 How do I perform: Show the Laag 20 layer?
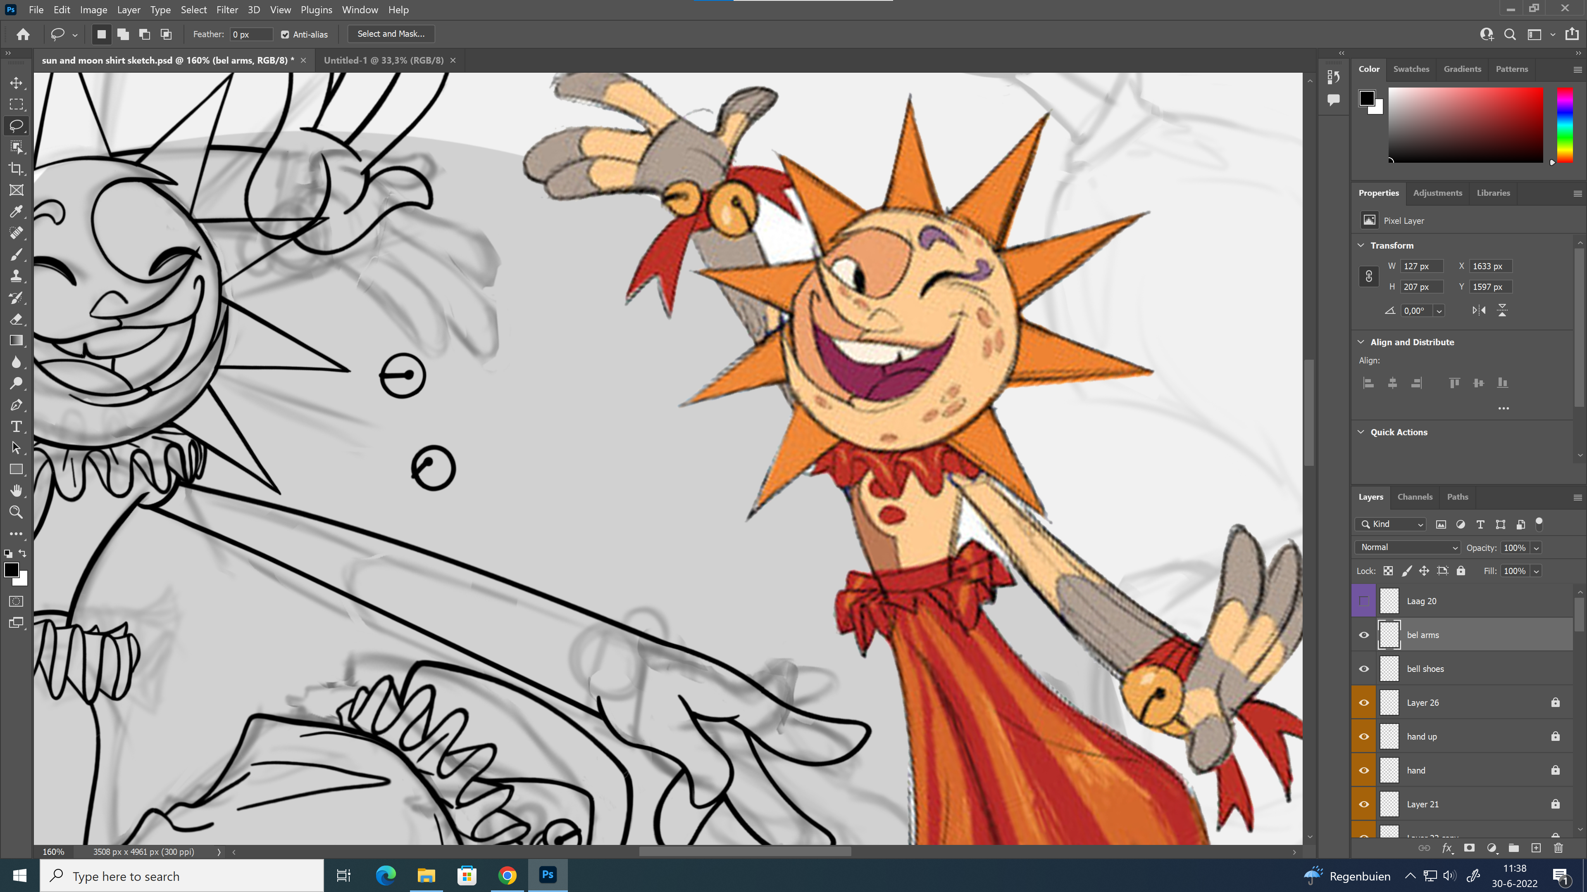click(1364, 601)
